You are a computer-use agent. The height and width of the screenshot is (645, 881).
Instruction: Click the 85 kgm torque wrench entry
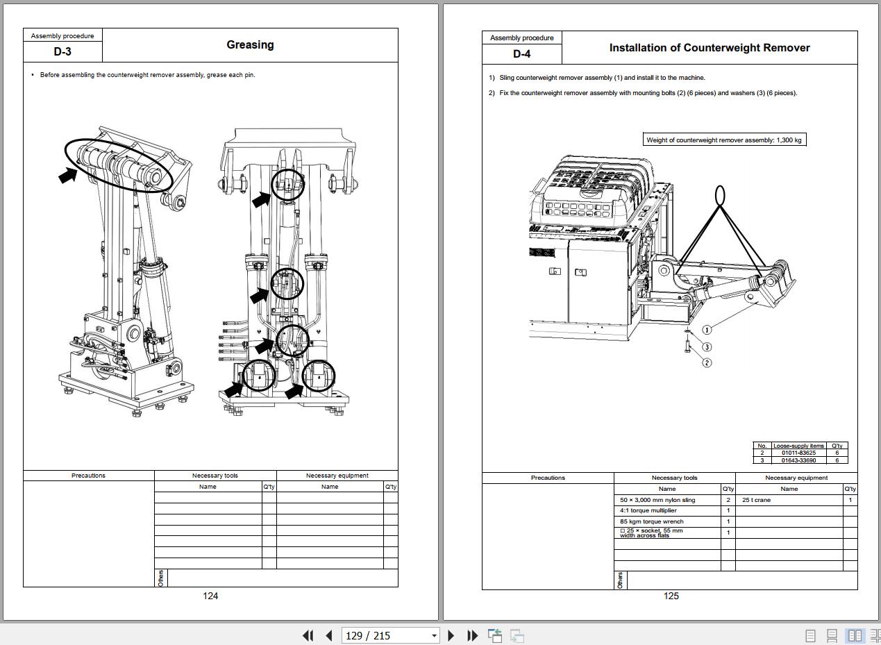[652, 521]
